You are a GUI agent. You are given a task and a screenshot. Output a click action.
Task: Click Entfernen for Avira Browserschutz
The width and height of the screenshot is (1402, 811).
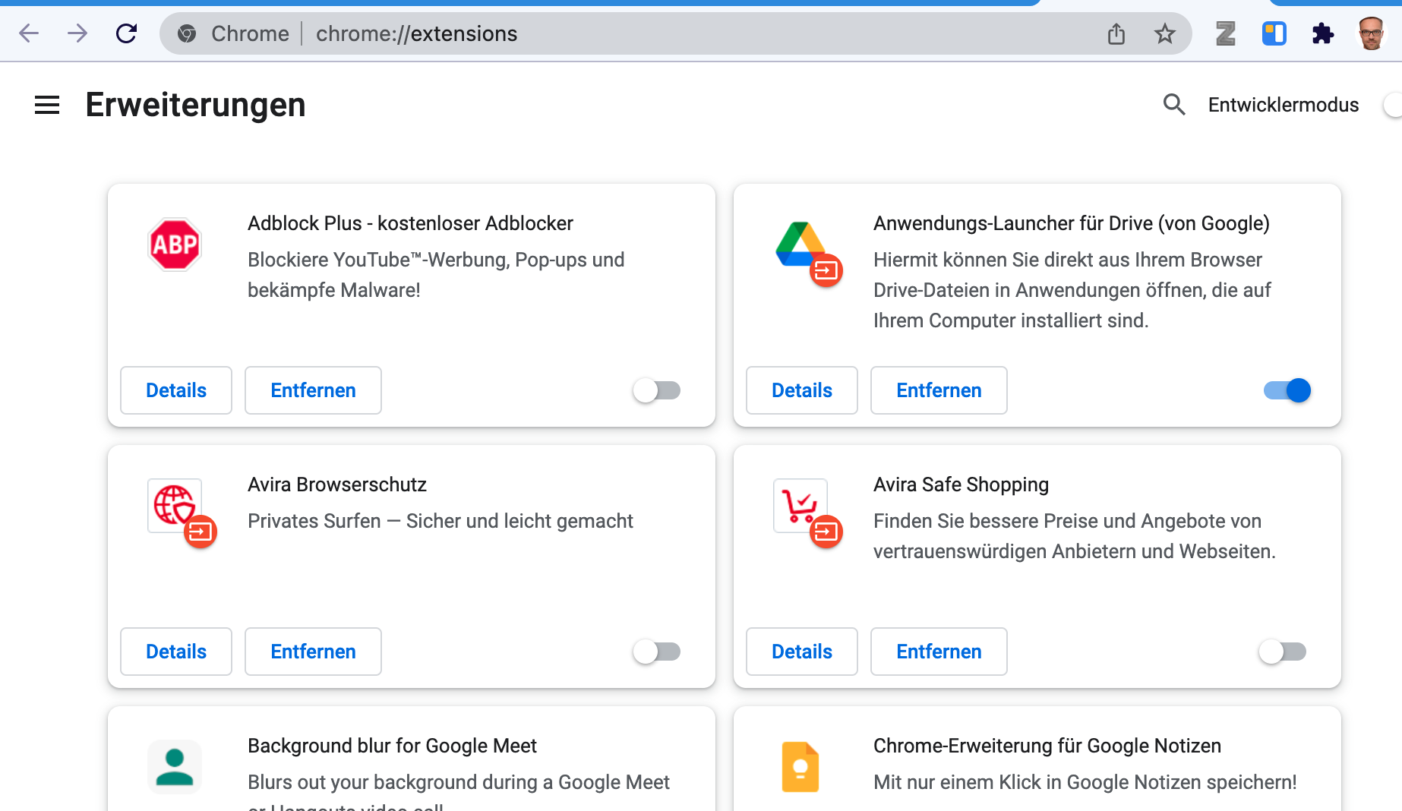[313, 652]
